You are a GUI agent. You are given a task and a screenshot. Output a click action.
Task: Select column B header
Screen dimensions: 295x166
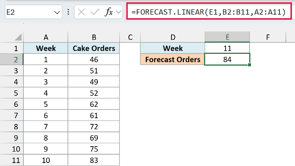pos(94,37)
